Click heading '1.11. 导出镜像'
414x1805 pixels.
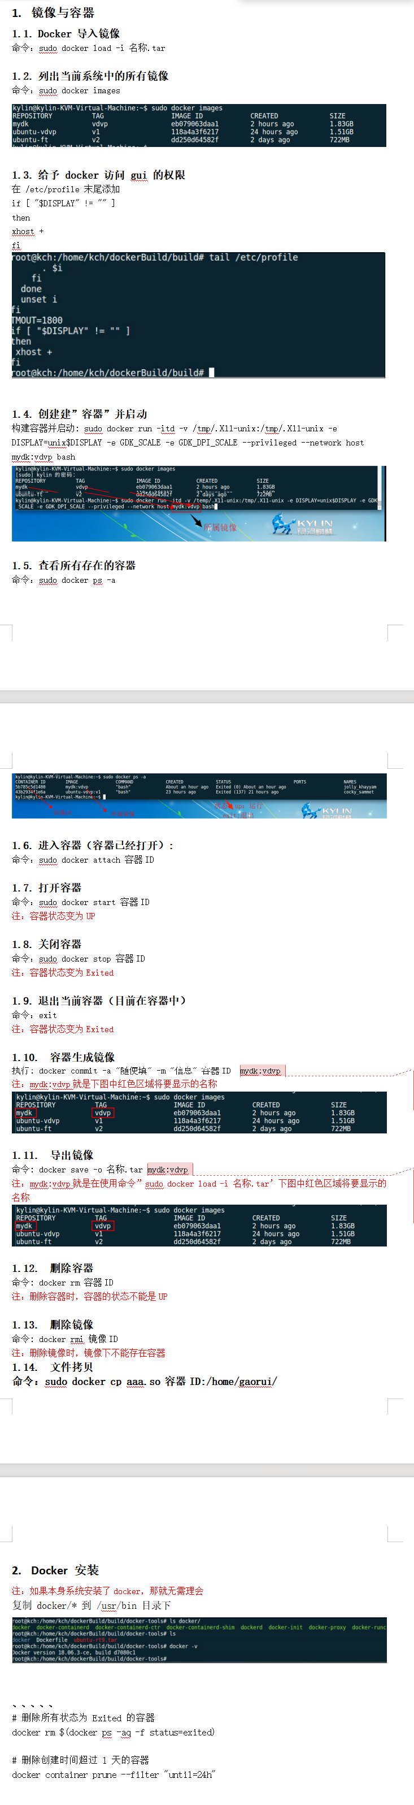pyautogui.click(x=53, y=1155)
